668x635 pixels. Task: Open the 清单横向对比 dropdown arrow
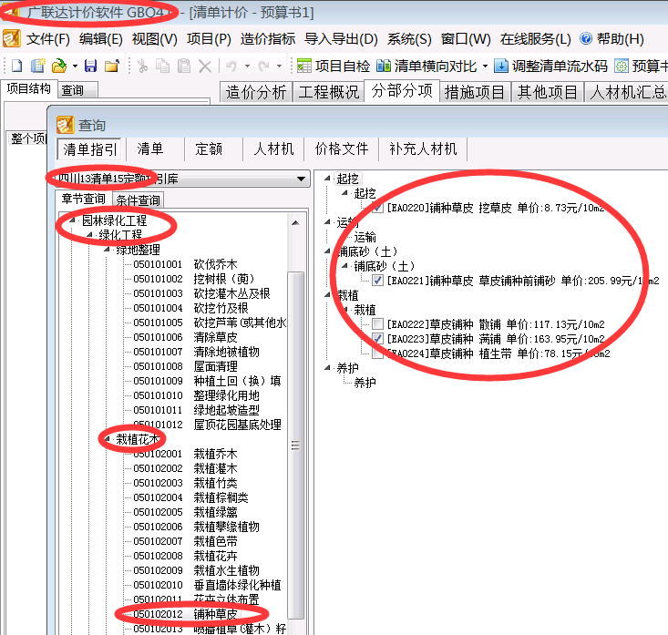[x=485, y=66]
